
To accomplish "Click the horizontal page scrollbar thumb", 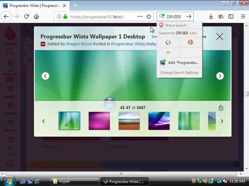I will coord(121,174).
